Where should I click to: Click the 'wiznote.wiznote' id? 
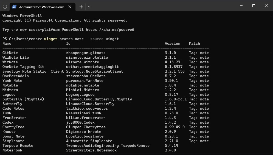click(83, 62)
